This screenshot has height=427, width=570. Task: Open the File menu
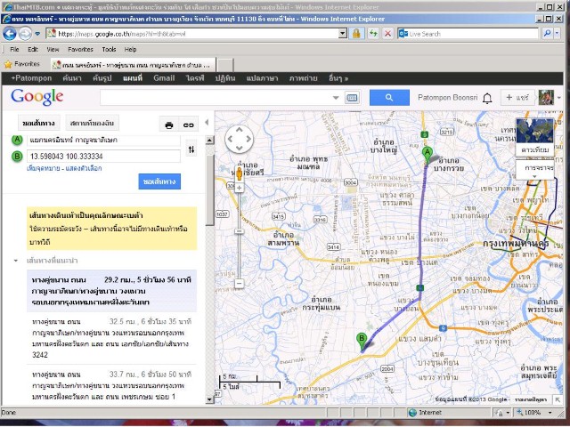pyautogui.click(x=14, y=50)
